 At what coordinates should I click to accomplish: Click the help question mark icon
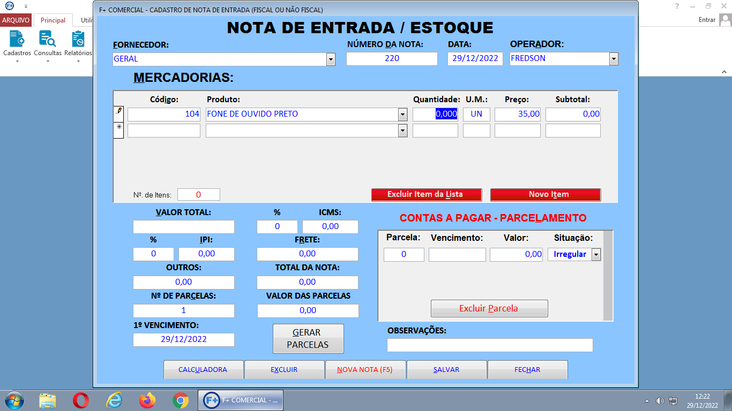(x=677, y=6)
